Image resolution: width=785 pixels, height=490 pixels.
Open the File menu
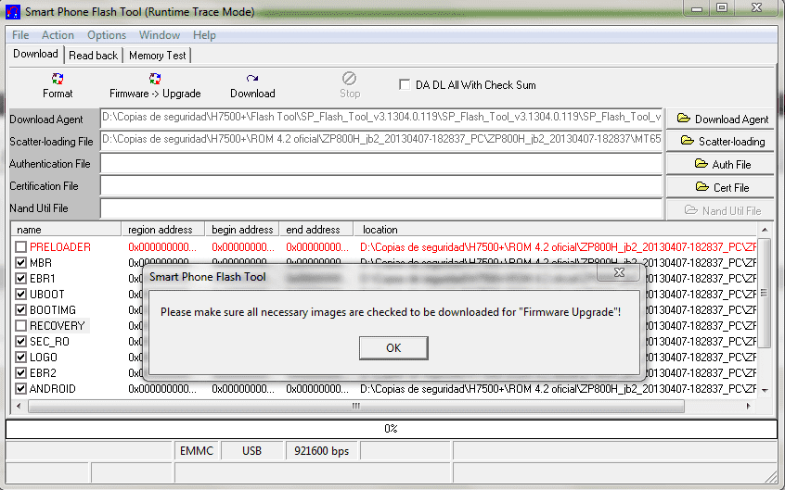point(20,35)
